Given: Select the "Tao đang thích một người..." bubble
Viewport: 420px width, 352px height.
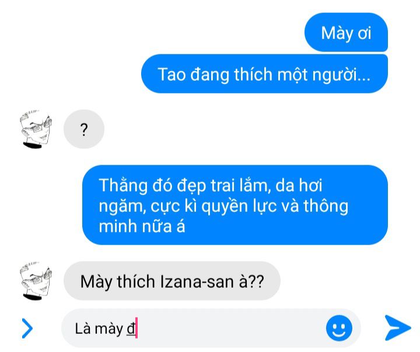Looking at the screenshot, I should pyautogui.click(x=264, y=74).
